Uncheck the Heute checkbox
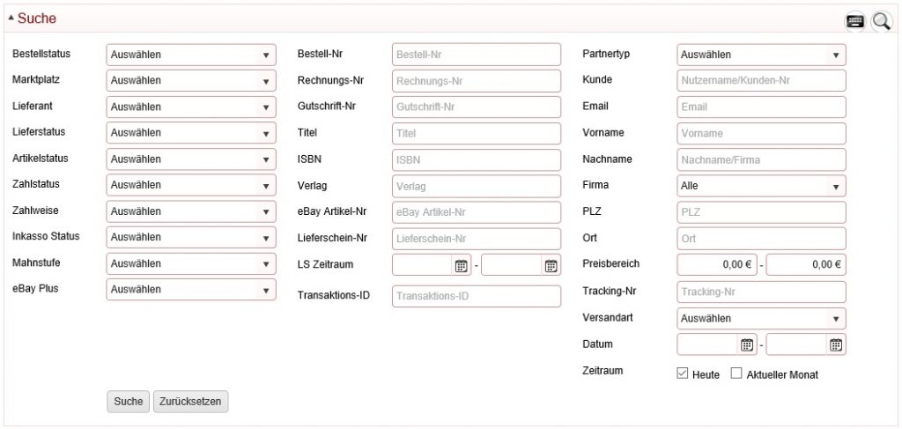Viewport: 902px width, 429px height. 683,374
